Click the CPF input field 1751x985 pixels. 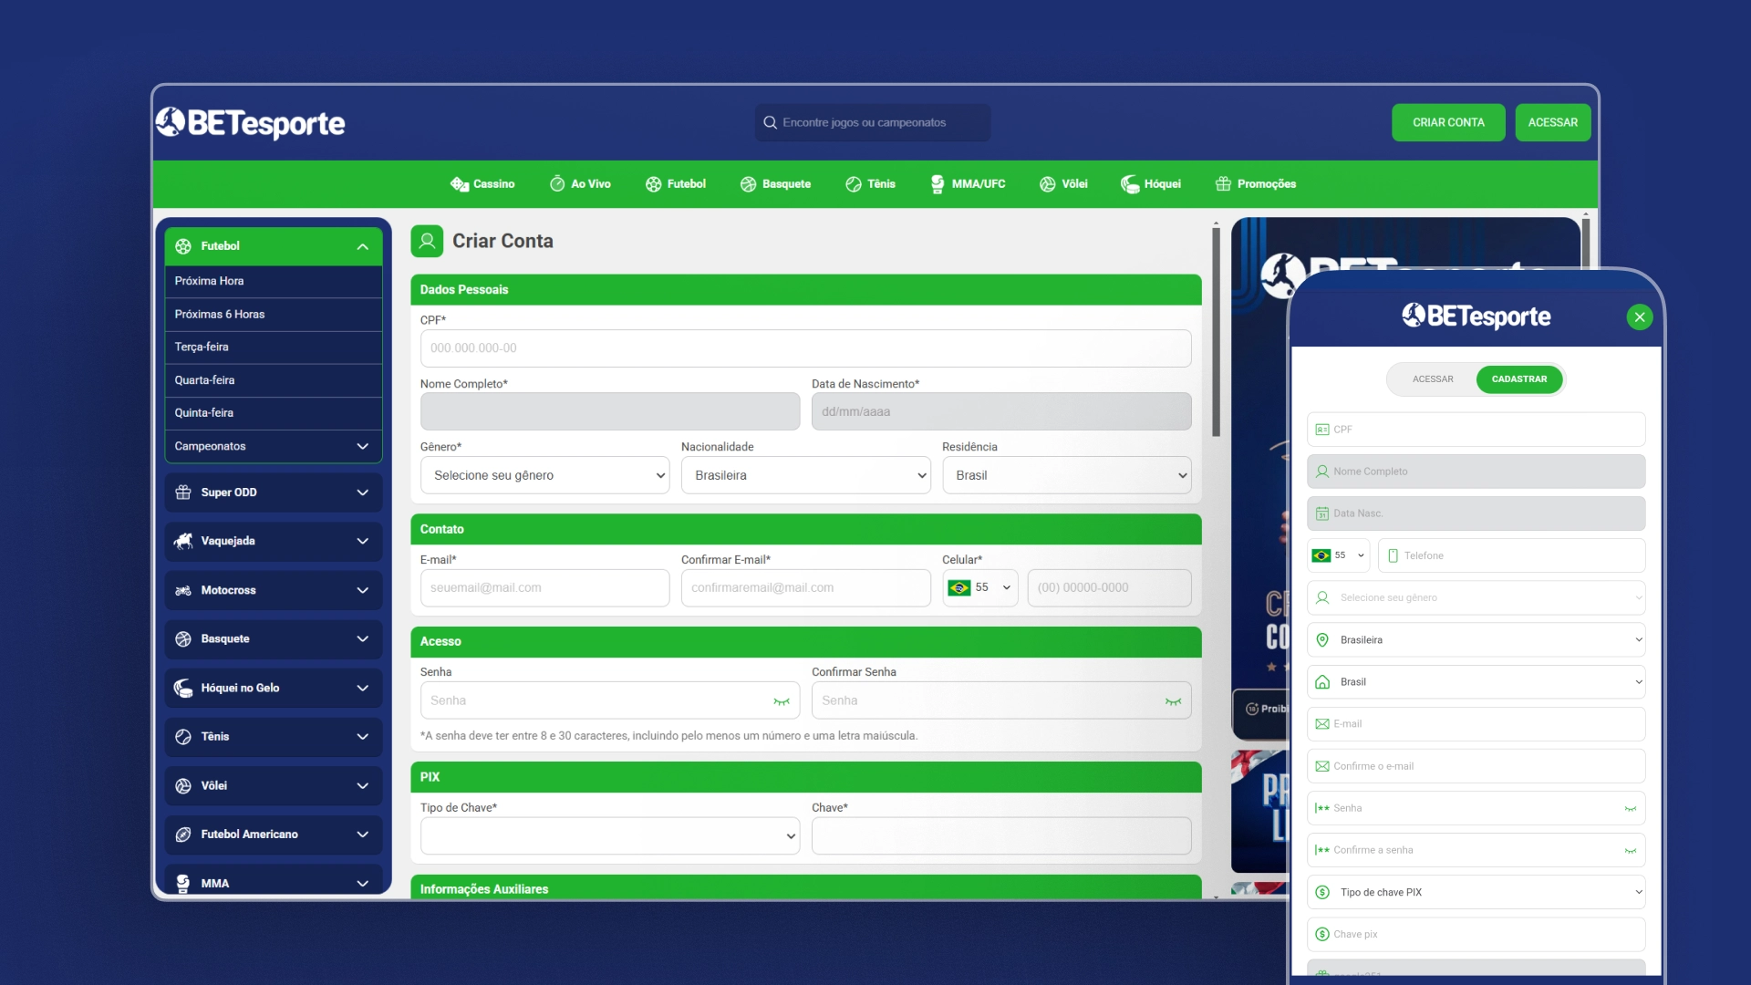[x=805, y=348]
